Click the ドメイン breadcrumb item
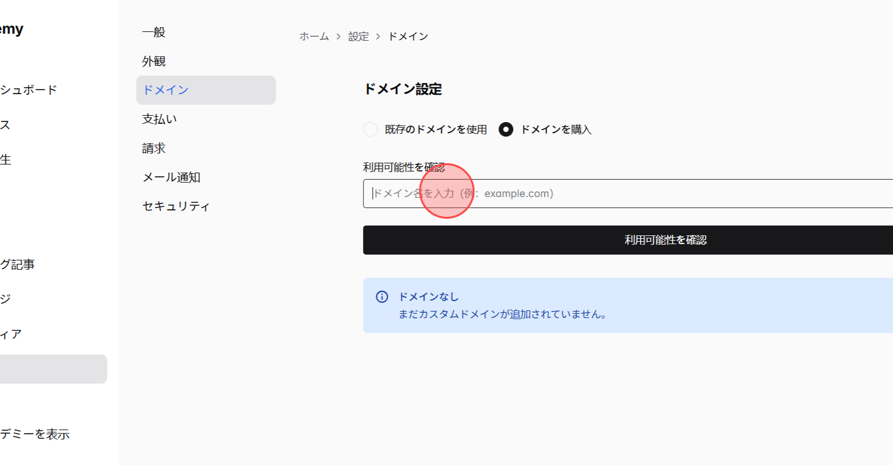This screenshot has width=893, height=465. click(x=408, y=36)
